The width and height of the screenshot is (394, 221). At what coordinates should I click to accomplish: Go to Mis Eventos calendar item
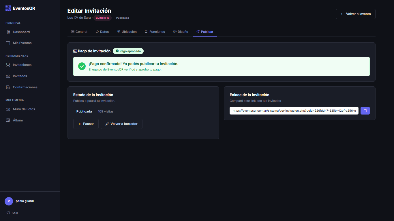coord(22,43)
